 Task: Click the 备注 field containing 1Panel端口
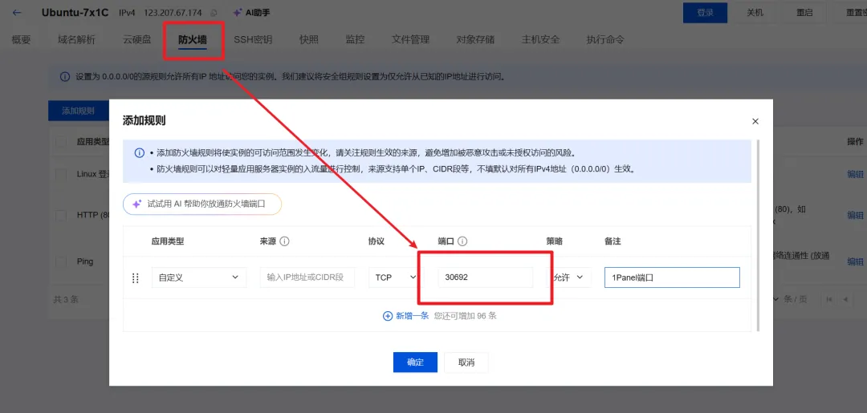[x=672, y=277]
